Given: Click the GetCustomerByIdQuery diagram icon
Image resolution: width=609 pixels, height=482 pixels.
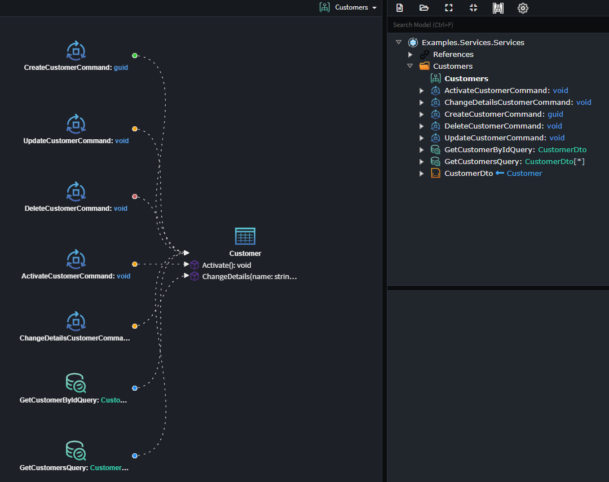Looking at the screenshot, I should point(76,383).
